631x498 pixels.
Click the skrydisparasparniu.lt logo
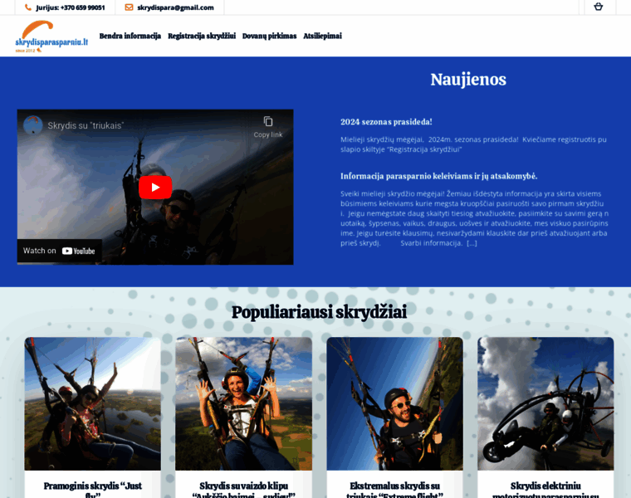pyautogui.click(x=51, y=37)
